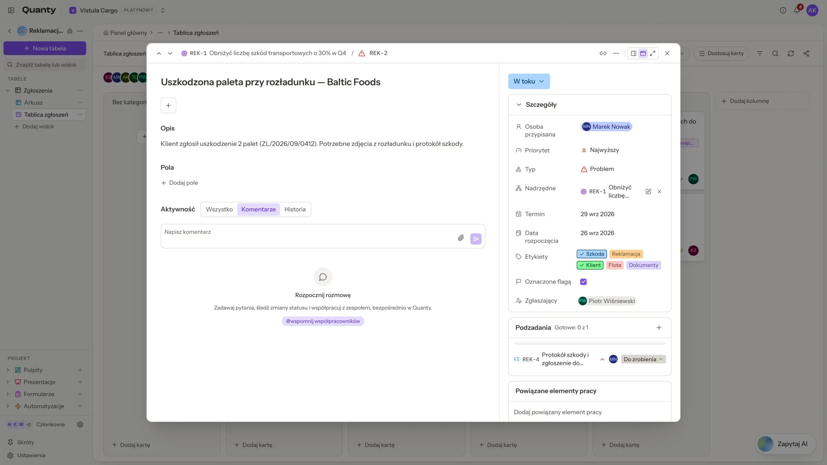This screenshot has width=827, height=465.
Task: Add a subtask with plus icon
Action: click(659, 328)
